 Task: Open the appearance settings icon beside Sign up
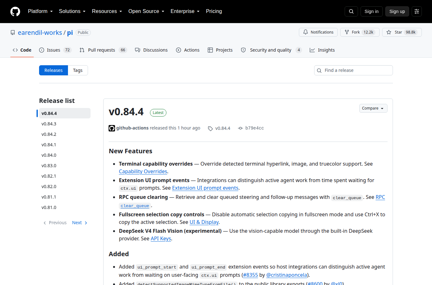pos(417,11)
